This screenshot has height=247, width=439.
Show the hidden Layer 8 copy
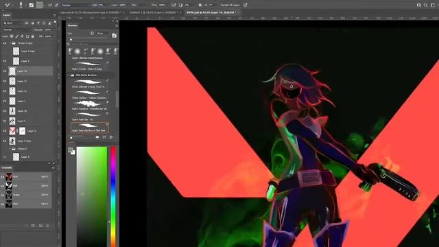(x=5, y=51)
